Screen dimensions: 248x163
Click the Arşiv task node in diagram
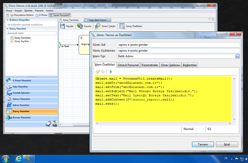pos(84,45)
